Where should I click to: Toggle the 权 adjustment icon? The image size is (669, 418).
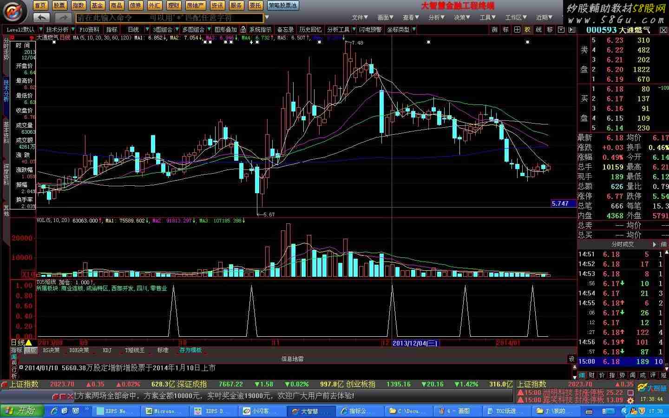point(527,29)
